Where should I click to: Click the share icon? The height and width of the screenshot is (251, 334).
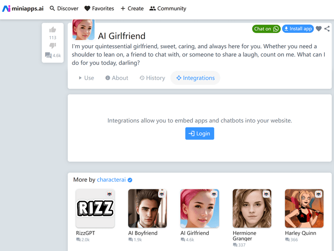(x=327, y=29)
